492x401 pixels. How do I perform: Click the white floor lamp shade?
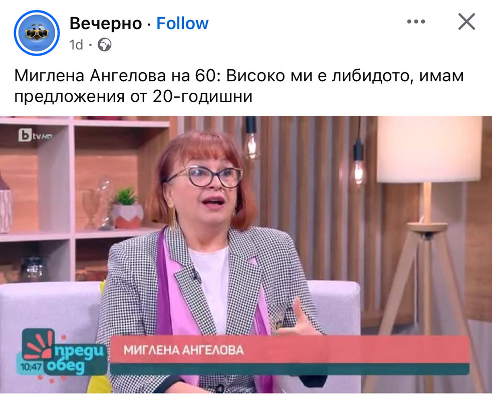pos(428,149)
